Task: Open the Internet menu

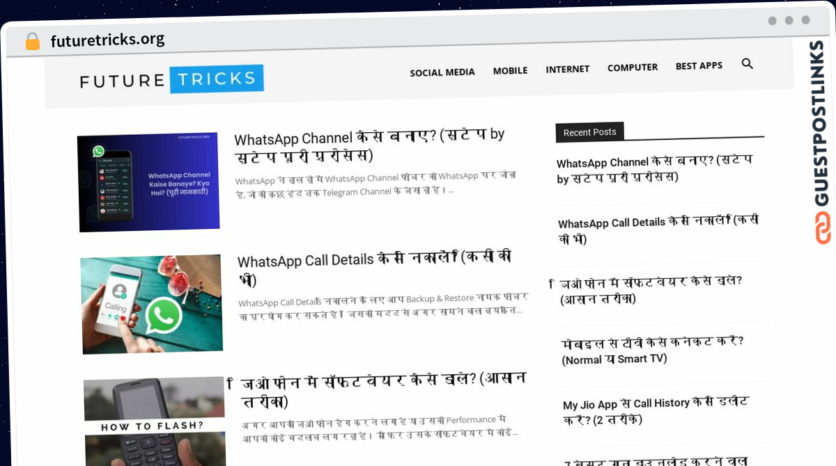Action: tap(567, 69)
